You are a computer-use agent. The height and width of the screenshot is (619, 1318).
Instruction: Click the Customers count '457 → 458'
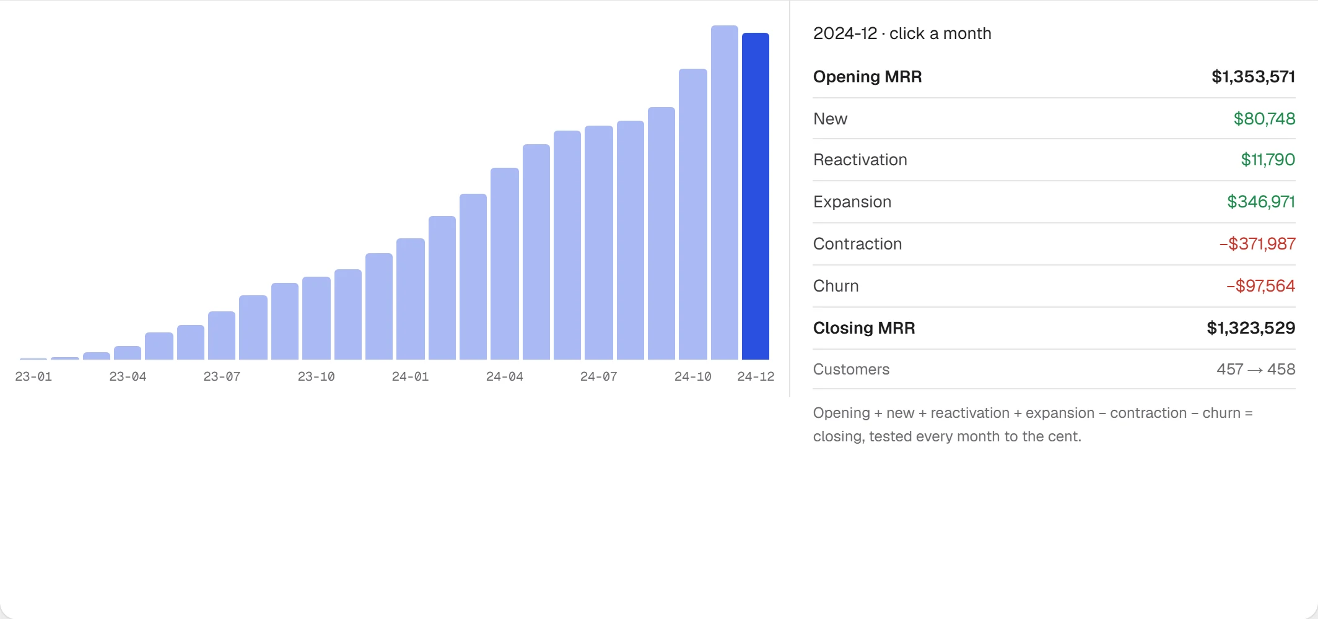pyautogui.click(x=1255, y=370)
